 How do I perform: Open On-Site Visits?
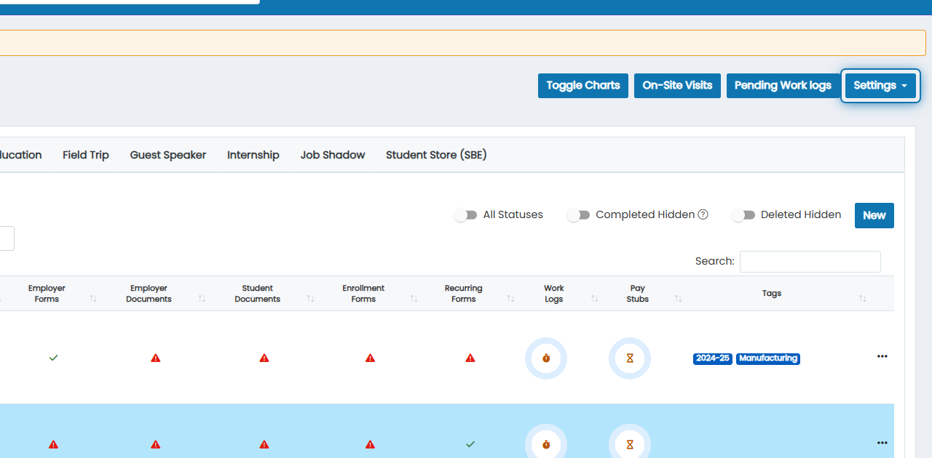point(677,86)
